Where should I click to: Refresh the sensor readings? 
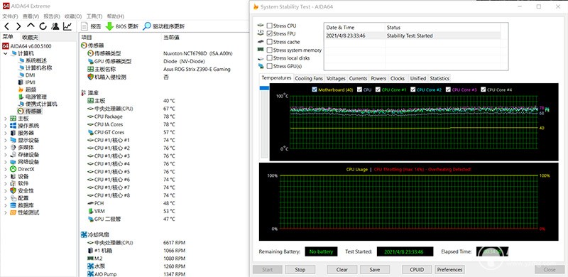pos(43,26)
